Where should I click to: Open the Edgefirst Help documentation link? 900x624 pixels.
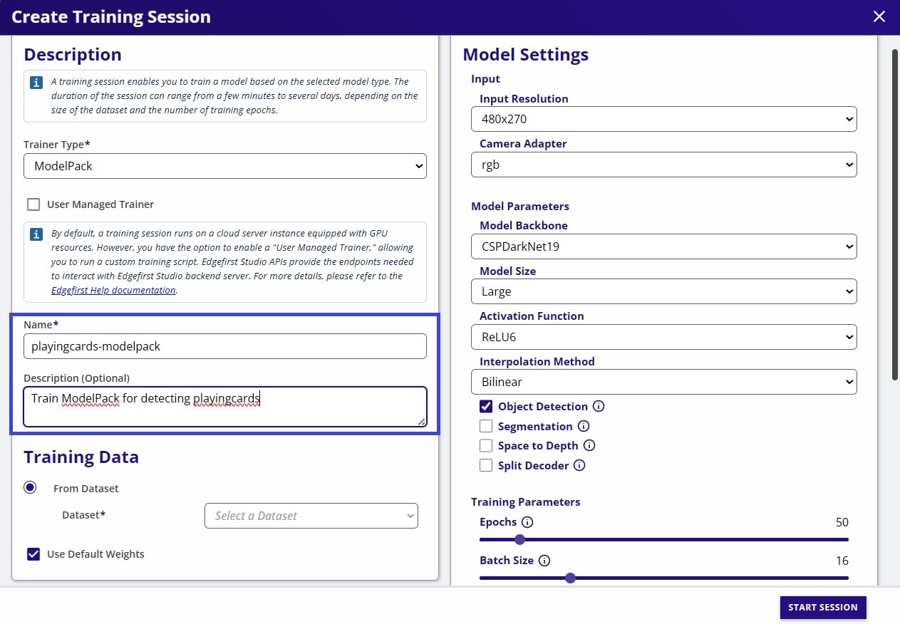pos(113,291)
